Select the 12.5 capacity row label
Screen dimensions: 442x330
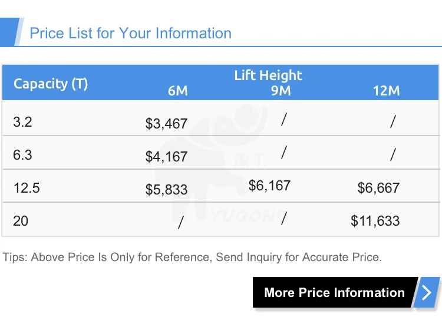coord(27,188)
